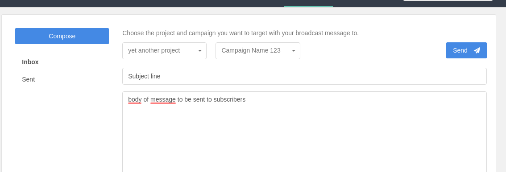Open the 'yet another project' dropdown
Viewport: 506px width, 172px height.
pos(164,51)
